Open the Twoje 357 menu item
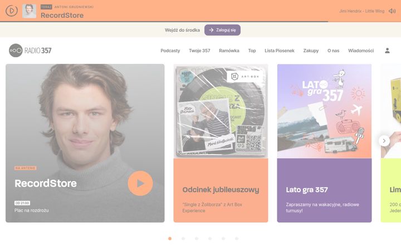The width and height of the screenshot is (401, 250). (x=199, y=51)
